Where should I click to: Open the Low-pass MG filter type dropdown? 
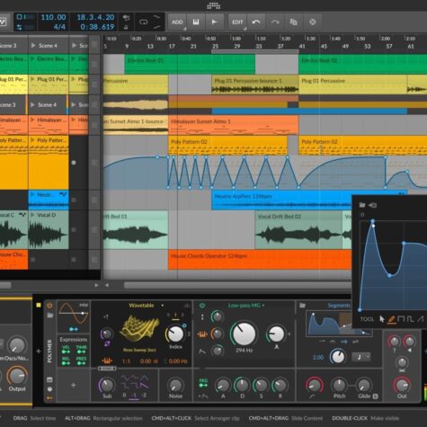point(246,306)
